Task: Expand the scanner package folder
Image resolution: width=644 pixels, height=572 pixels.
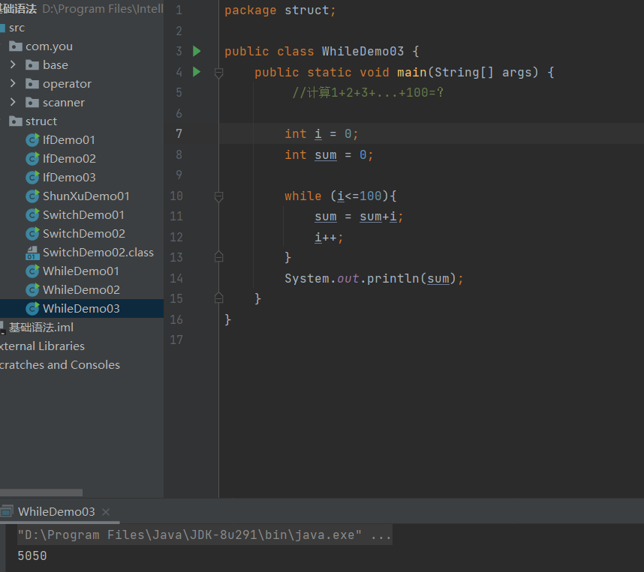Action: (13, 102)
